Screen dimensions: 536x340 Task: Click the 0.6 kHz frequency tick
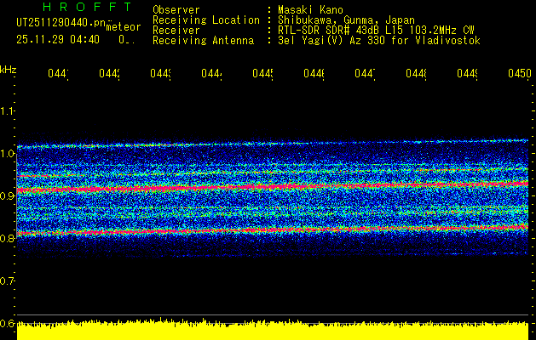tap(8, 323)
